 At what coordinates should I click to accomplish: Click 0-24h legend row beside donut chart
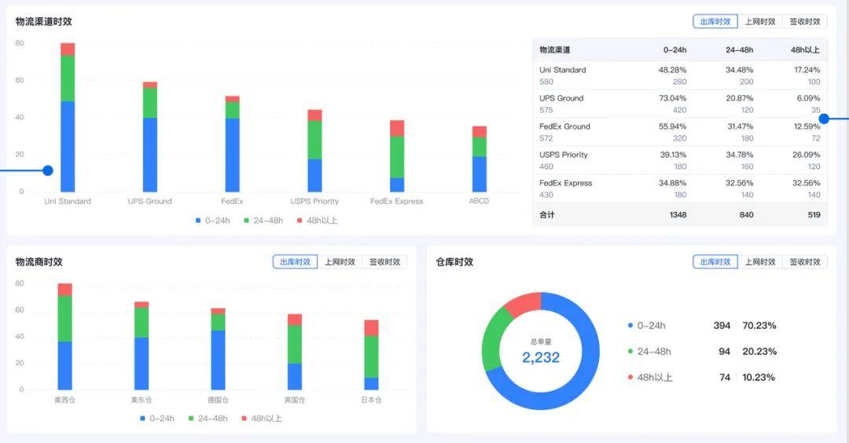click(702, 326)
